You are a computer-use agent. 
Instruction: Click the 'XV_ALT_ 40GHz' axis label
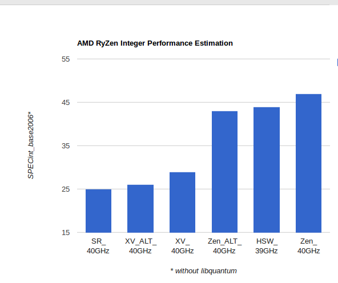tap(140, 246)
